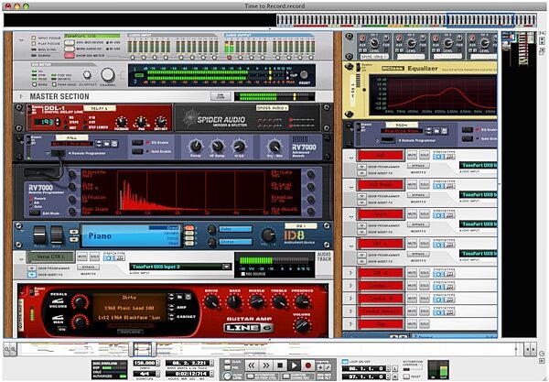
Task: Click the sequencer overview navigator handle
Action: tap(143, 349)
